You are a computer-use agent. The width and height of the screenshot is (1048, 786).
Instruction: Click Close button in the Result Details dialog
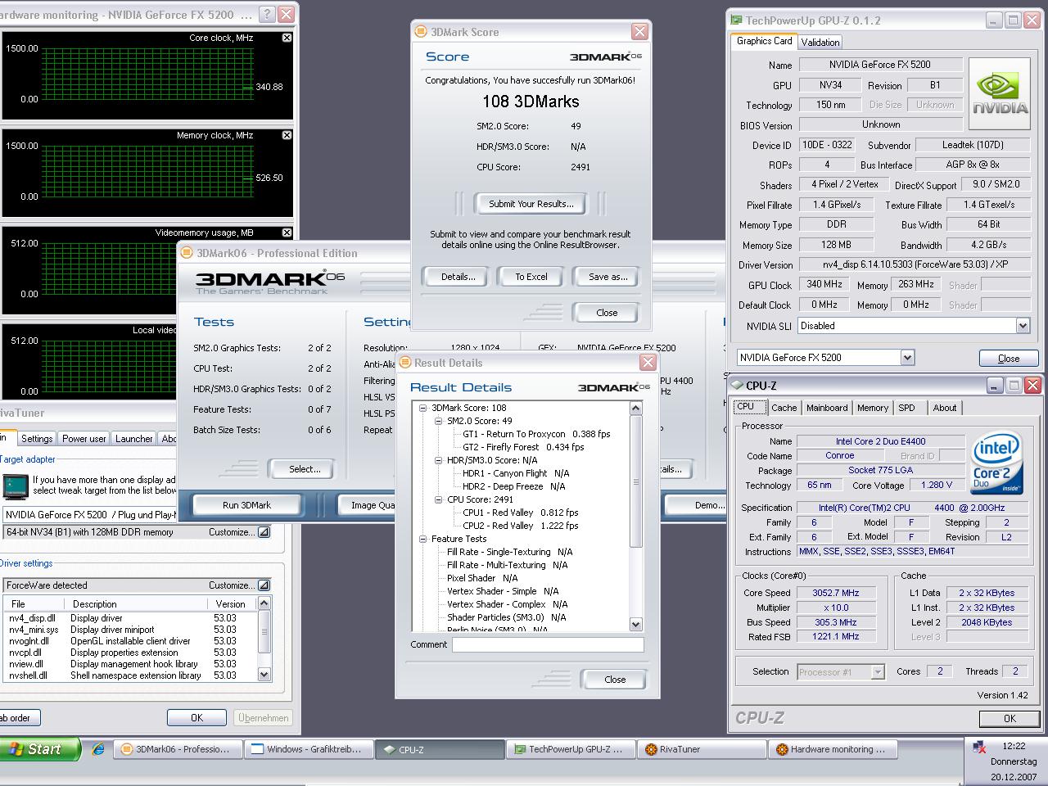point(615,680)
